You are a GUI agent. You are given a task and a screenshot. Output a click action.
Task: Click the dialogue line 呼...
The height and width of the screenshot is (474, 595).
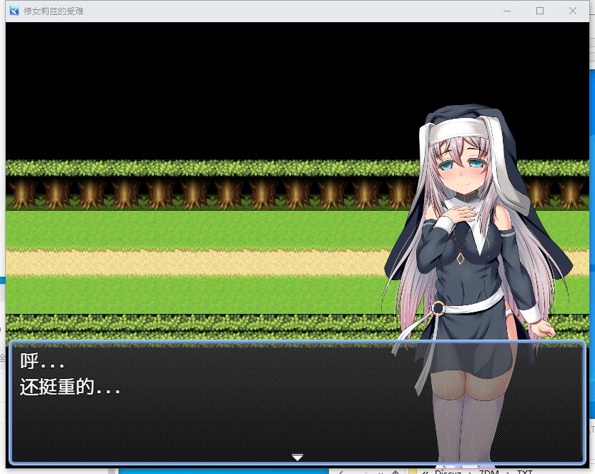coord(42,362)
